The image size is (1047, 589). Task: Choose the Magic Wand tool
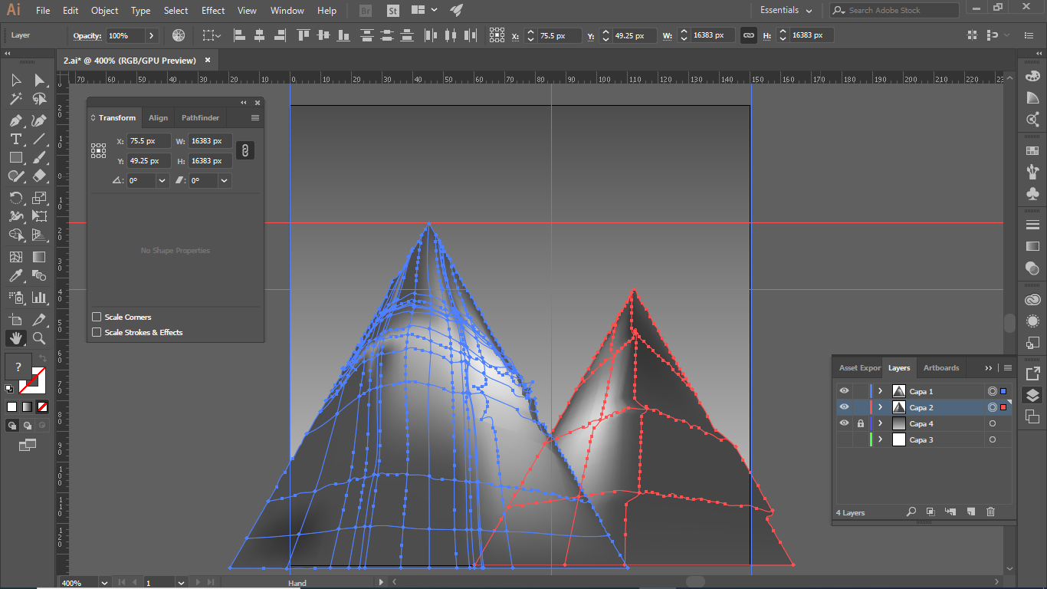(x=15, y=99)
